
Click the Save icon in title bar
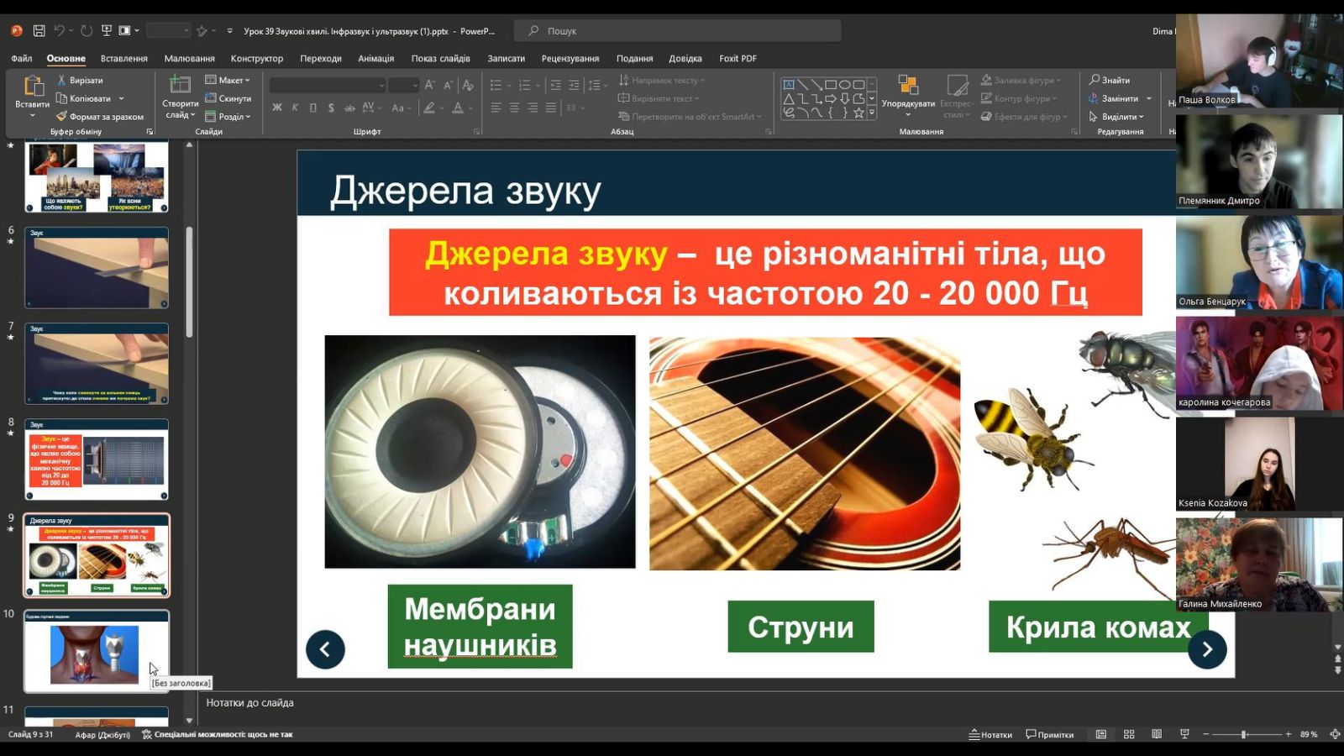coord(39,31)
